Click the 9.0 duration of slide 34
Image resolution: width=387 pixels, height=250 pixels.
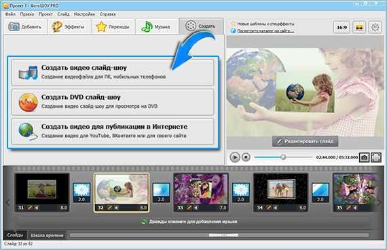(303, 208)
